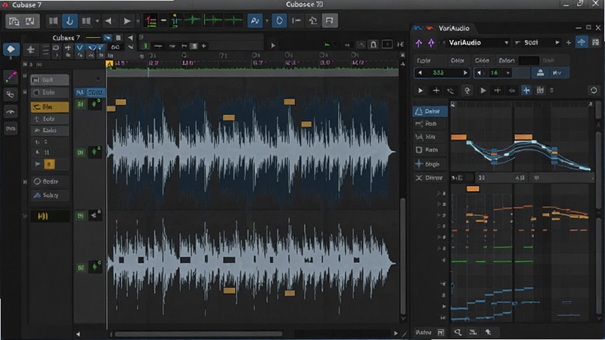
Task: Select the crosshair tool row in VariAudio list
Action: point(430,164)
